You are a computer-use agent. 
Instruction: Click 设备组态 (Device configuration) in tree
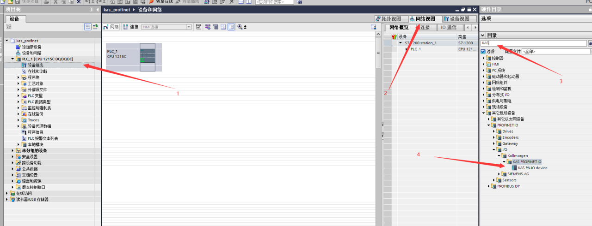click(35, 65)
